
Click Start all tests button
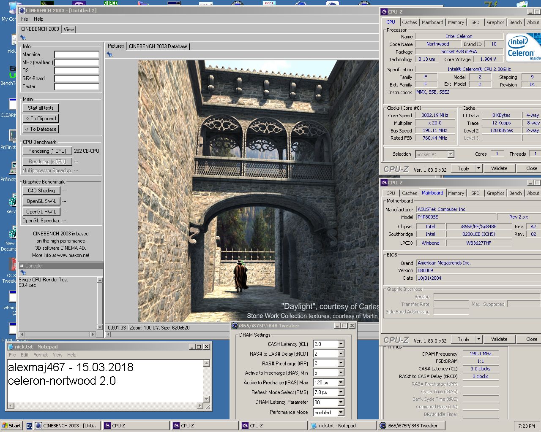pos(41,108)
